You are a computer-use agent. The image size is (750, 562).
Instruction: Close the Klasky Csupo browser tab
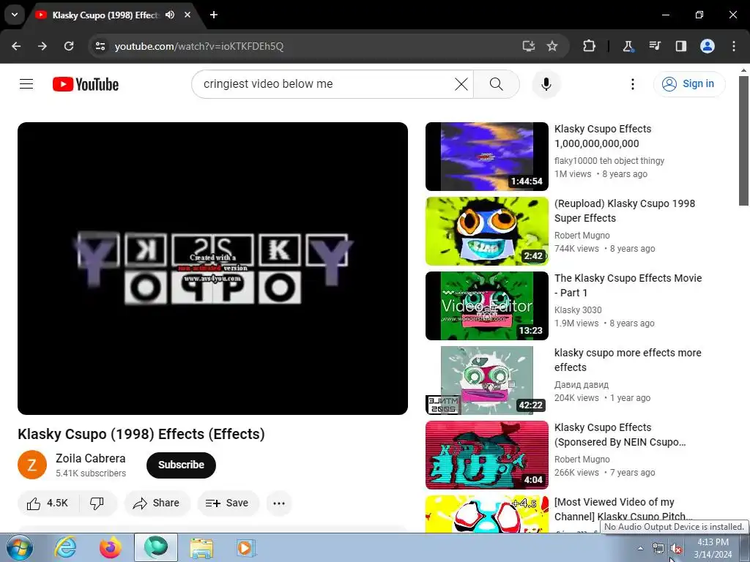click(x=187, y=15)
